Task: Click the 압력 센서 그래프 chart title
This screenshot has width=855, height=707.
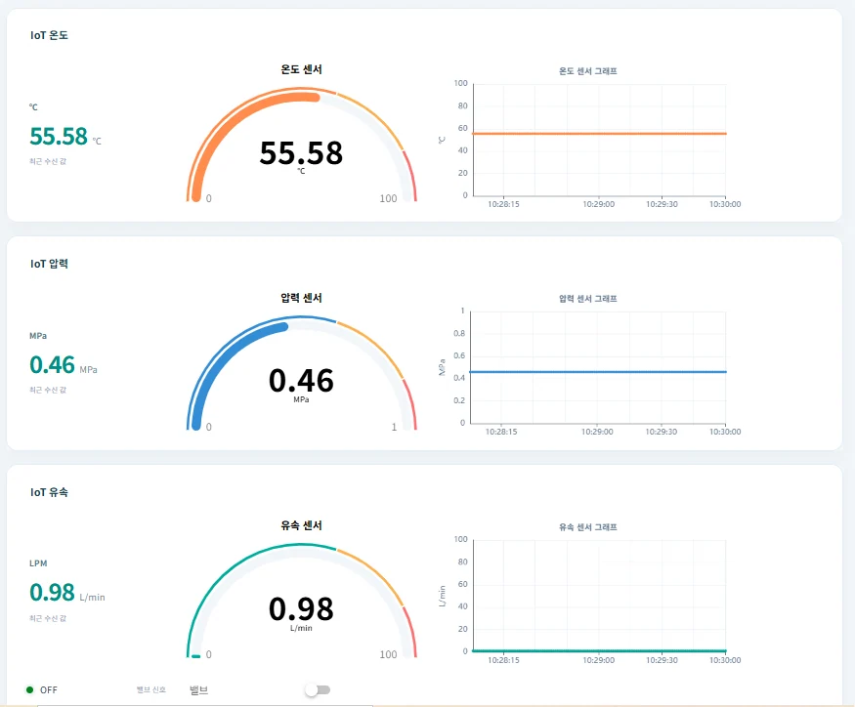Action: point(588,299)
